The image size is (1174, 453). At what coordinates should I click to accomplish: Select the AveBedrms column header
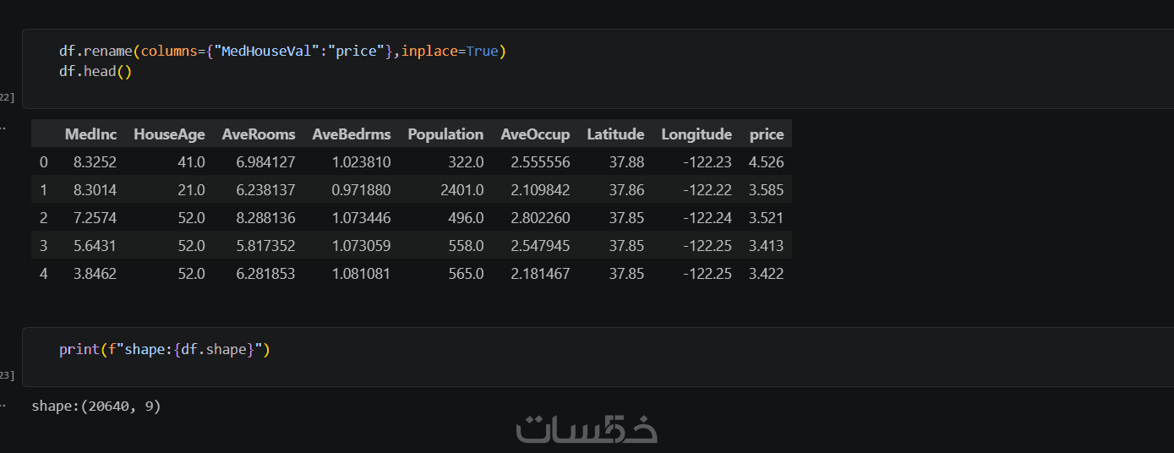click(x=352, y=134)
